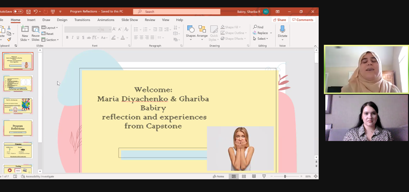Toggle the AutoSave switch
Image resolution: width=409 pixels, height=192 pixels.
pos(18,12)
